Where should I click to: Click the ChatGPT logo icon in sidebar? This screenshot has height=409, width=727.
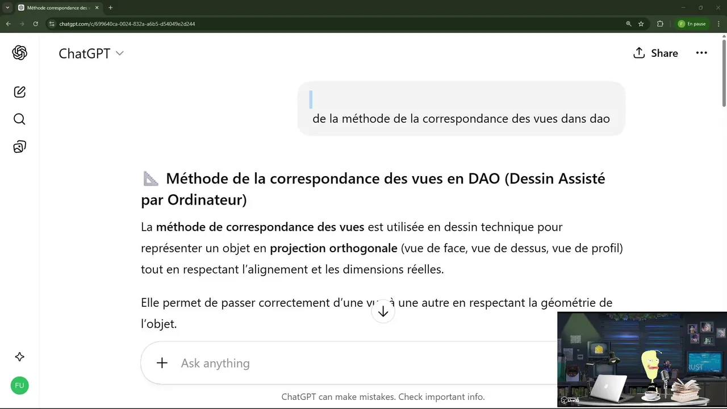point(19,53)
